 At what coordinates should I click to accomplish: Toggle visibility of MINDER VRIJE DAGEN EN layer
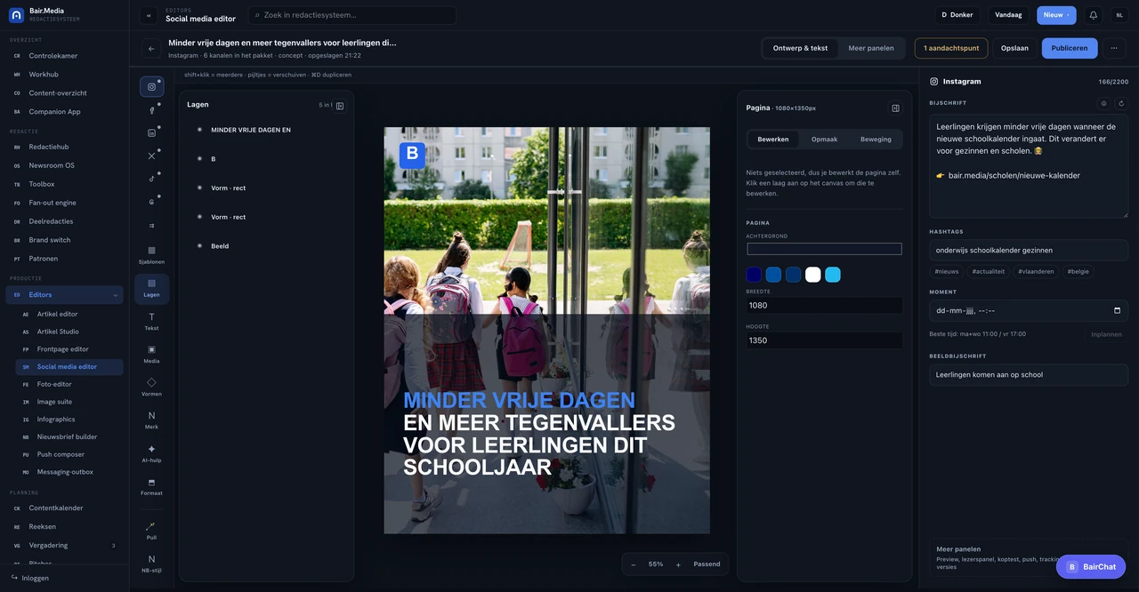point(199,130)
